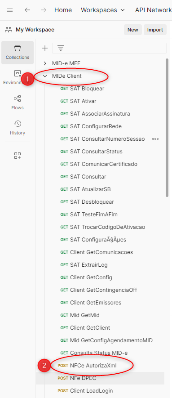The width and height of the screenshot is (172, 398).
Task: Click the Import button
Action: coord(155,30)
